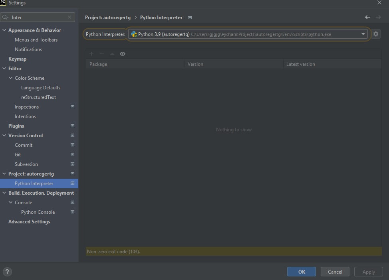Collapse the Editor section

[4, 68]
